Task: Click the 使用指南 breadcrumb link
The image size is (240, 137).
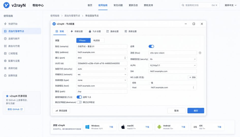Action: 55,15
